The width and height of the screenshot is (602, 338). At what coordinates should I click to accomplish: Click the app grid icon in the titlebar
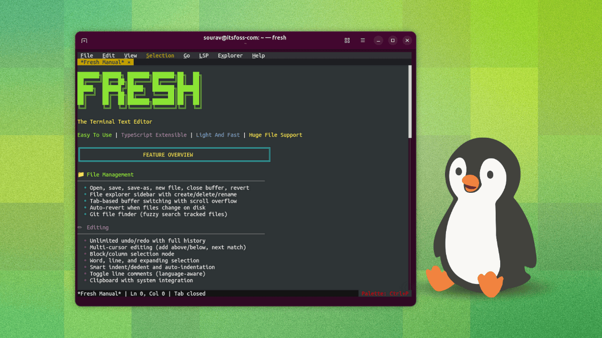click(347, 40)
